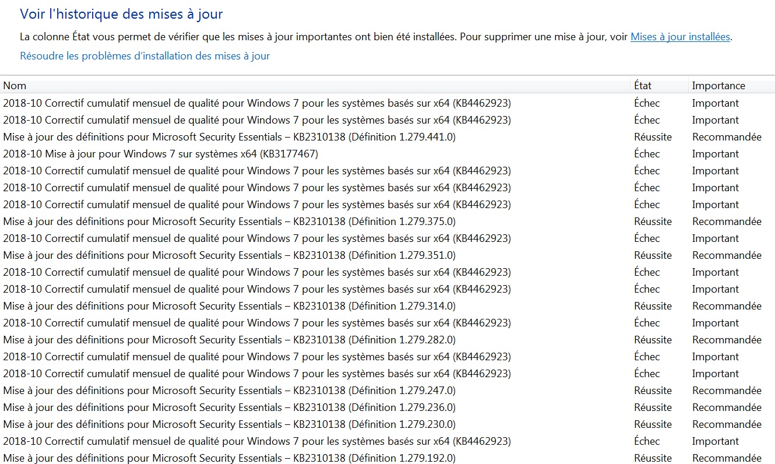This screenshot has width=775, height=464.
Task: Sort by the Nom column header
Action: click(315, 86)
